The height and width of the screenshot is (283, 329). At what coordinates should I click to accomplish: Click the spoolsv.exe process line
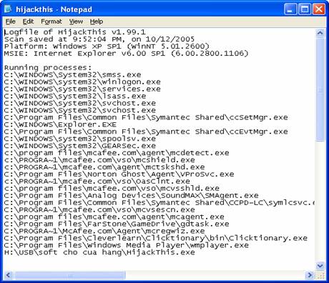coord(80,139)
